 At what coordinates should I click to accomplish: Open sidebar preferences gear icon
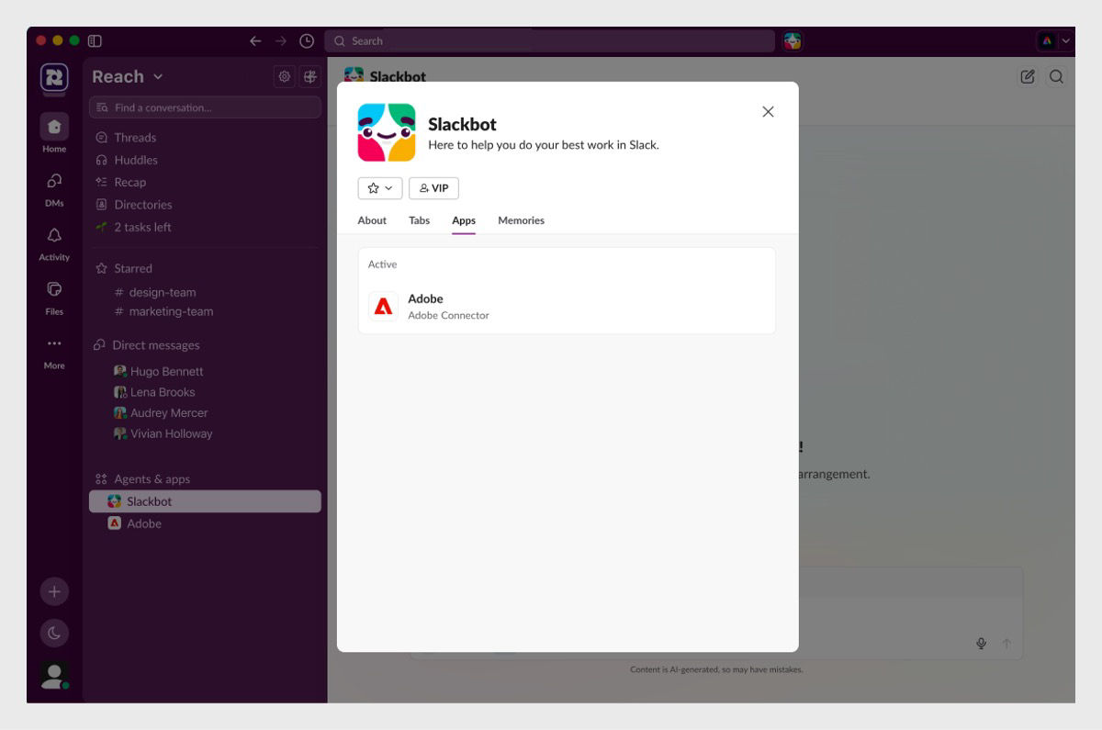click(x=285, y=76)
